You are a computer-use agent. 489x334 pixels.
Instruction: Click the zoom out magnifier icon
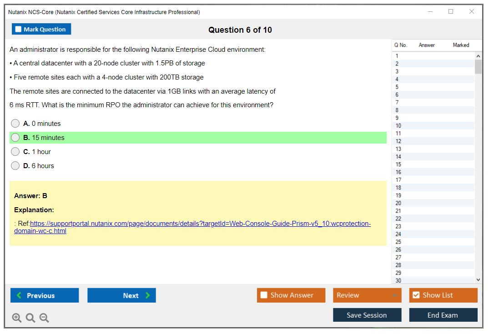(44, 318)
